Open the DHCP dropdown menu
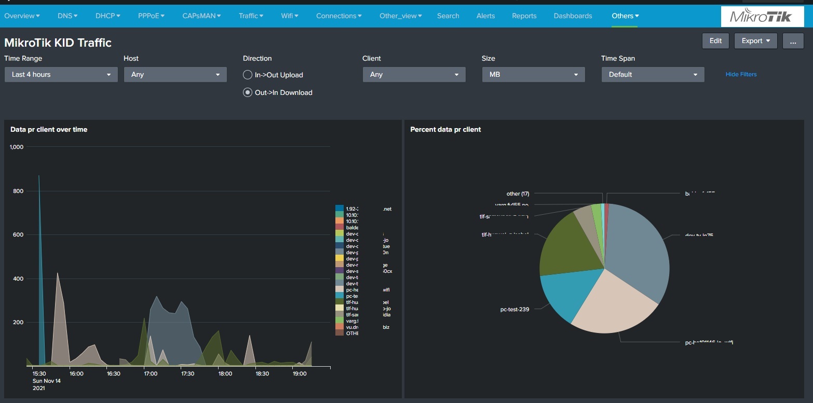 click(107, 16)
